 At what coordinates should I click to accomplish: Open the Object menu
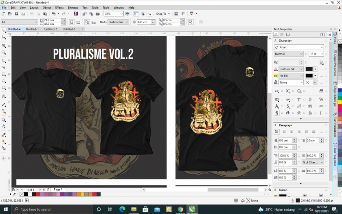(x=47, y=7)
